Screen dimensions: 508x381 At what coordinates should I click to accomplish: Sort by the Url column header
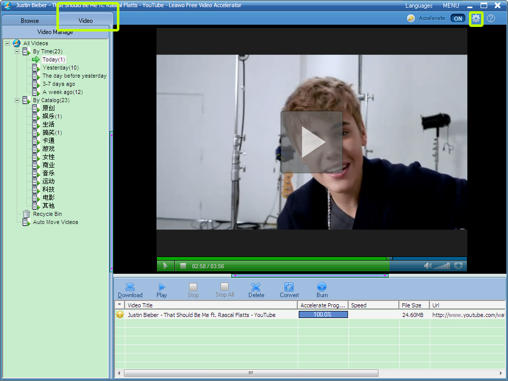click(x=467, y=305)
